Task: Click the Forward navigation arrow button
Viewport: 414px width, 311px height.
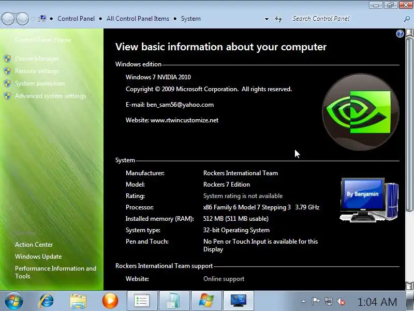Action: pyautogui.click(x=23, y=19)
